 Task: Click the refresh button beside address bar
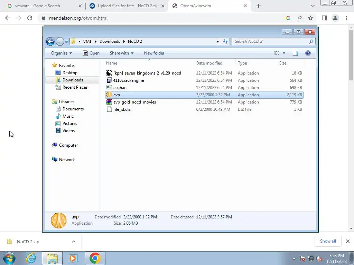(225, 41)
